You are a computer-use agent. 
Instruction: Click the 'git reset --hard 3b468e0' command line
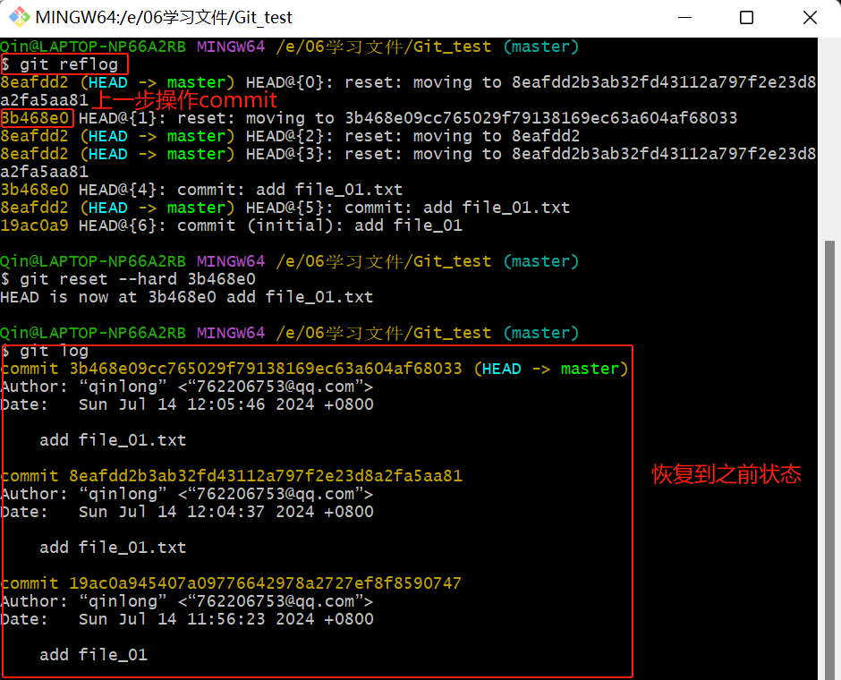click(137, 279)
